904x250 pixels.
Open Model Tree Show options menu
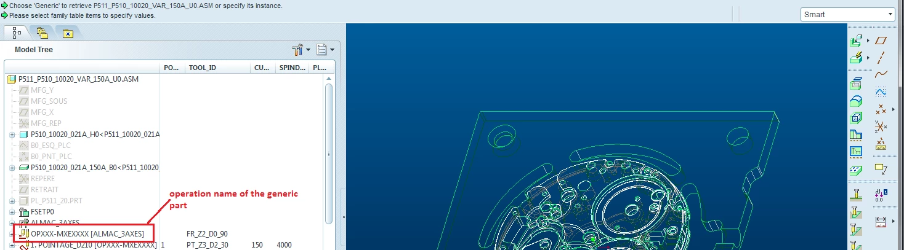click(325, 50)
